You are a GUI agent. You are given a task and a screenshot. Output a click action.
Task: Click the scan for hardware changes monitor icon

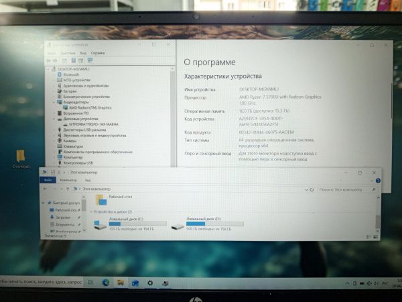90,60
